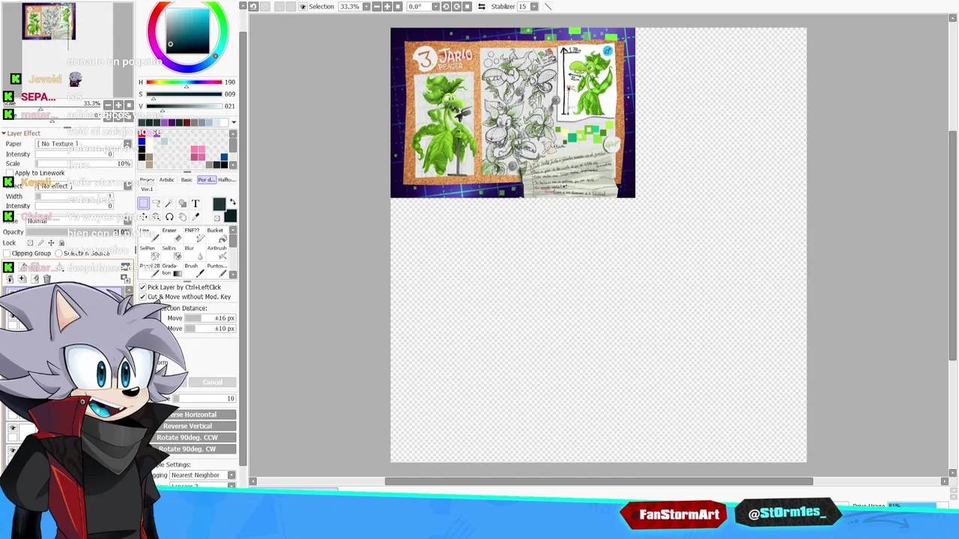Screen dimensions: 959x539
Task: Toggle the lock painting pencil icon
Action: 40,243
